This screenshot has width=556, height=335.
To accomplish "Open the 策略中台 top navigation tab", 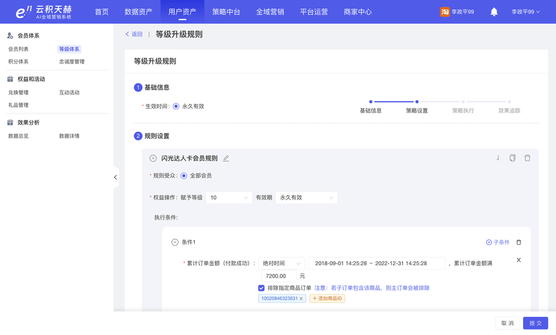I will click(226, 12).
